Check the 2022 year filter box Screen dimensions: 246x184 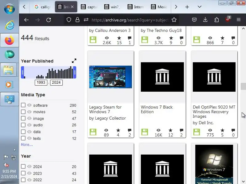tap(23, 180)
